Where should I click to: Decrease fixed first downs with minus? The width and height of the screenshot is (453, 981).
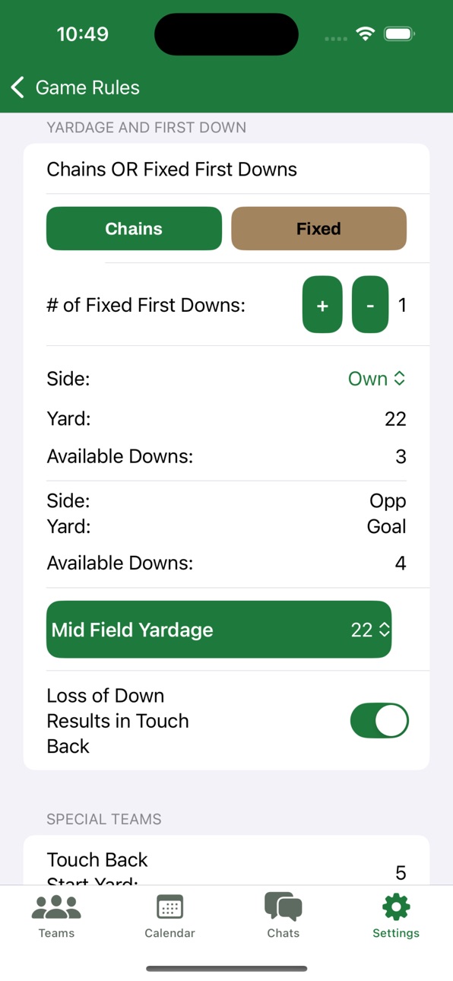(370, 305)
